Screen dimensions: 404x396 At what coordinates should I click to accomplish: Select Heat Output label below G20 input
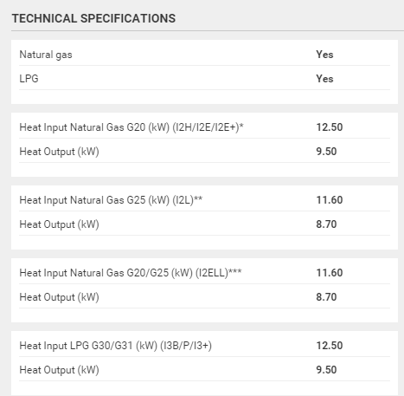click(59, 152)
